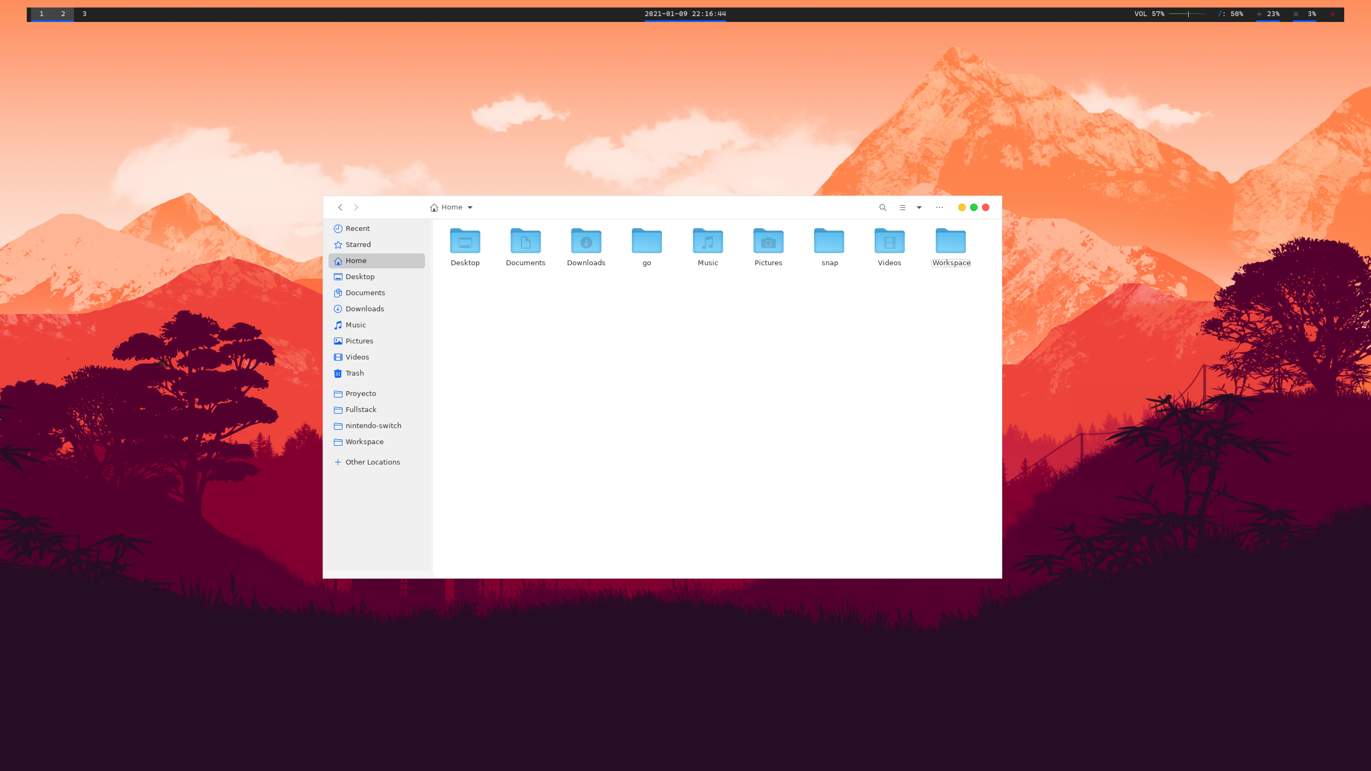Screen dimensions: 1371x771
Task: Open Other Locations in the sidebar
Action: click(x=372, y=462)
